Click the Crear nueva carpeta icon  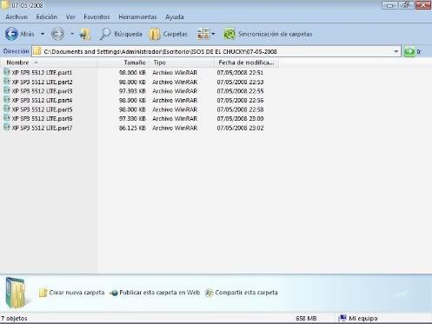(43, 293)
